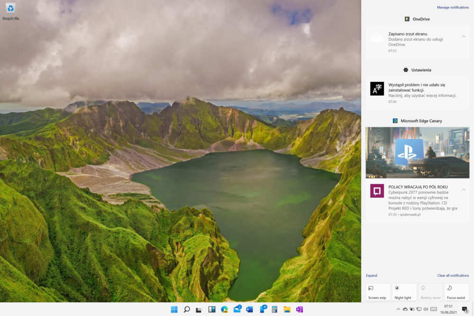Open Calculator from the taskbar
The image size is (474, 316).
click(x=274, y=309)
